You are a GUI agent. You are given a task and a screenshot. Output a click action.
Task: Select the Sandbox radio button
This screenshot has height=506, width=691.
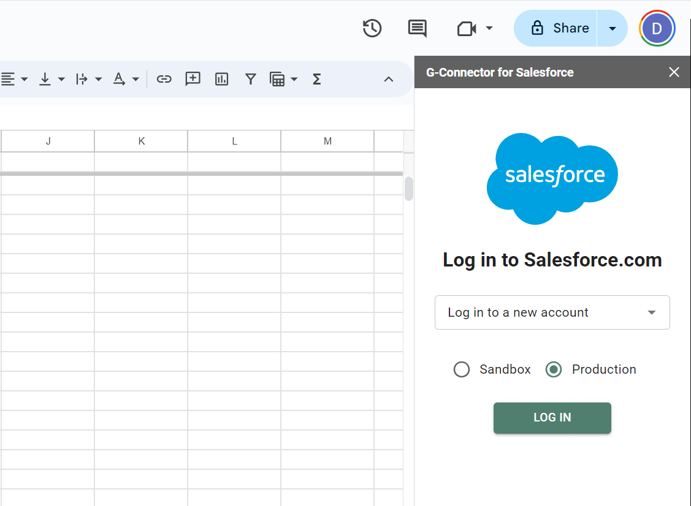tap(462, 369)
